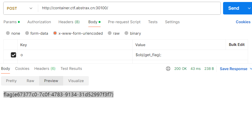The width and height of the screenshot is (252, 117).
Task: Select the none body type
Action: pyautogui.click(x=8, y=33)
